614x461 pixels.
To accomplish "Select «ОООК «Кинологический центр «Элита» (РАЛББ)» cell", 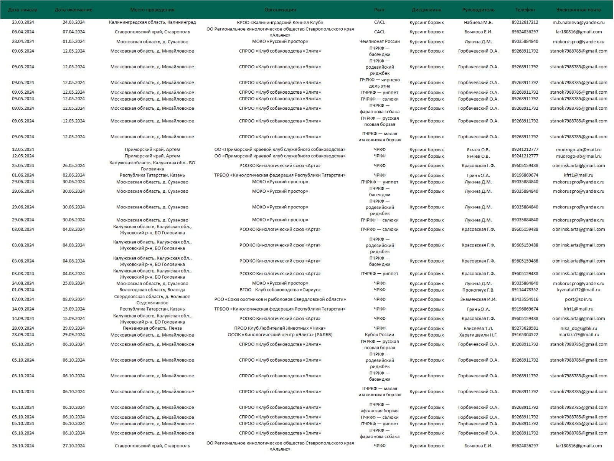I will click(x=280, y=335).
